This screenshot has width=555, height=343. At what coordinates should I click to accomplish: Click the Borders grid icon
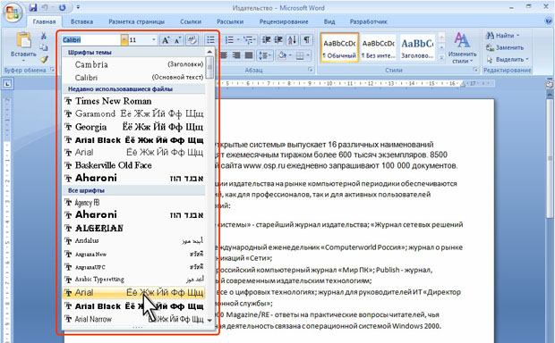pyautogui.click(x=300, y=55)
